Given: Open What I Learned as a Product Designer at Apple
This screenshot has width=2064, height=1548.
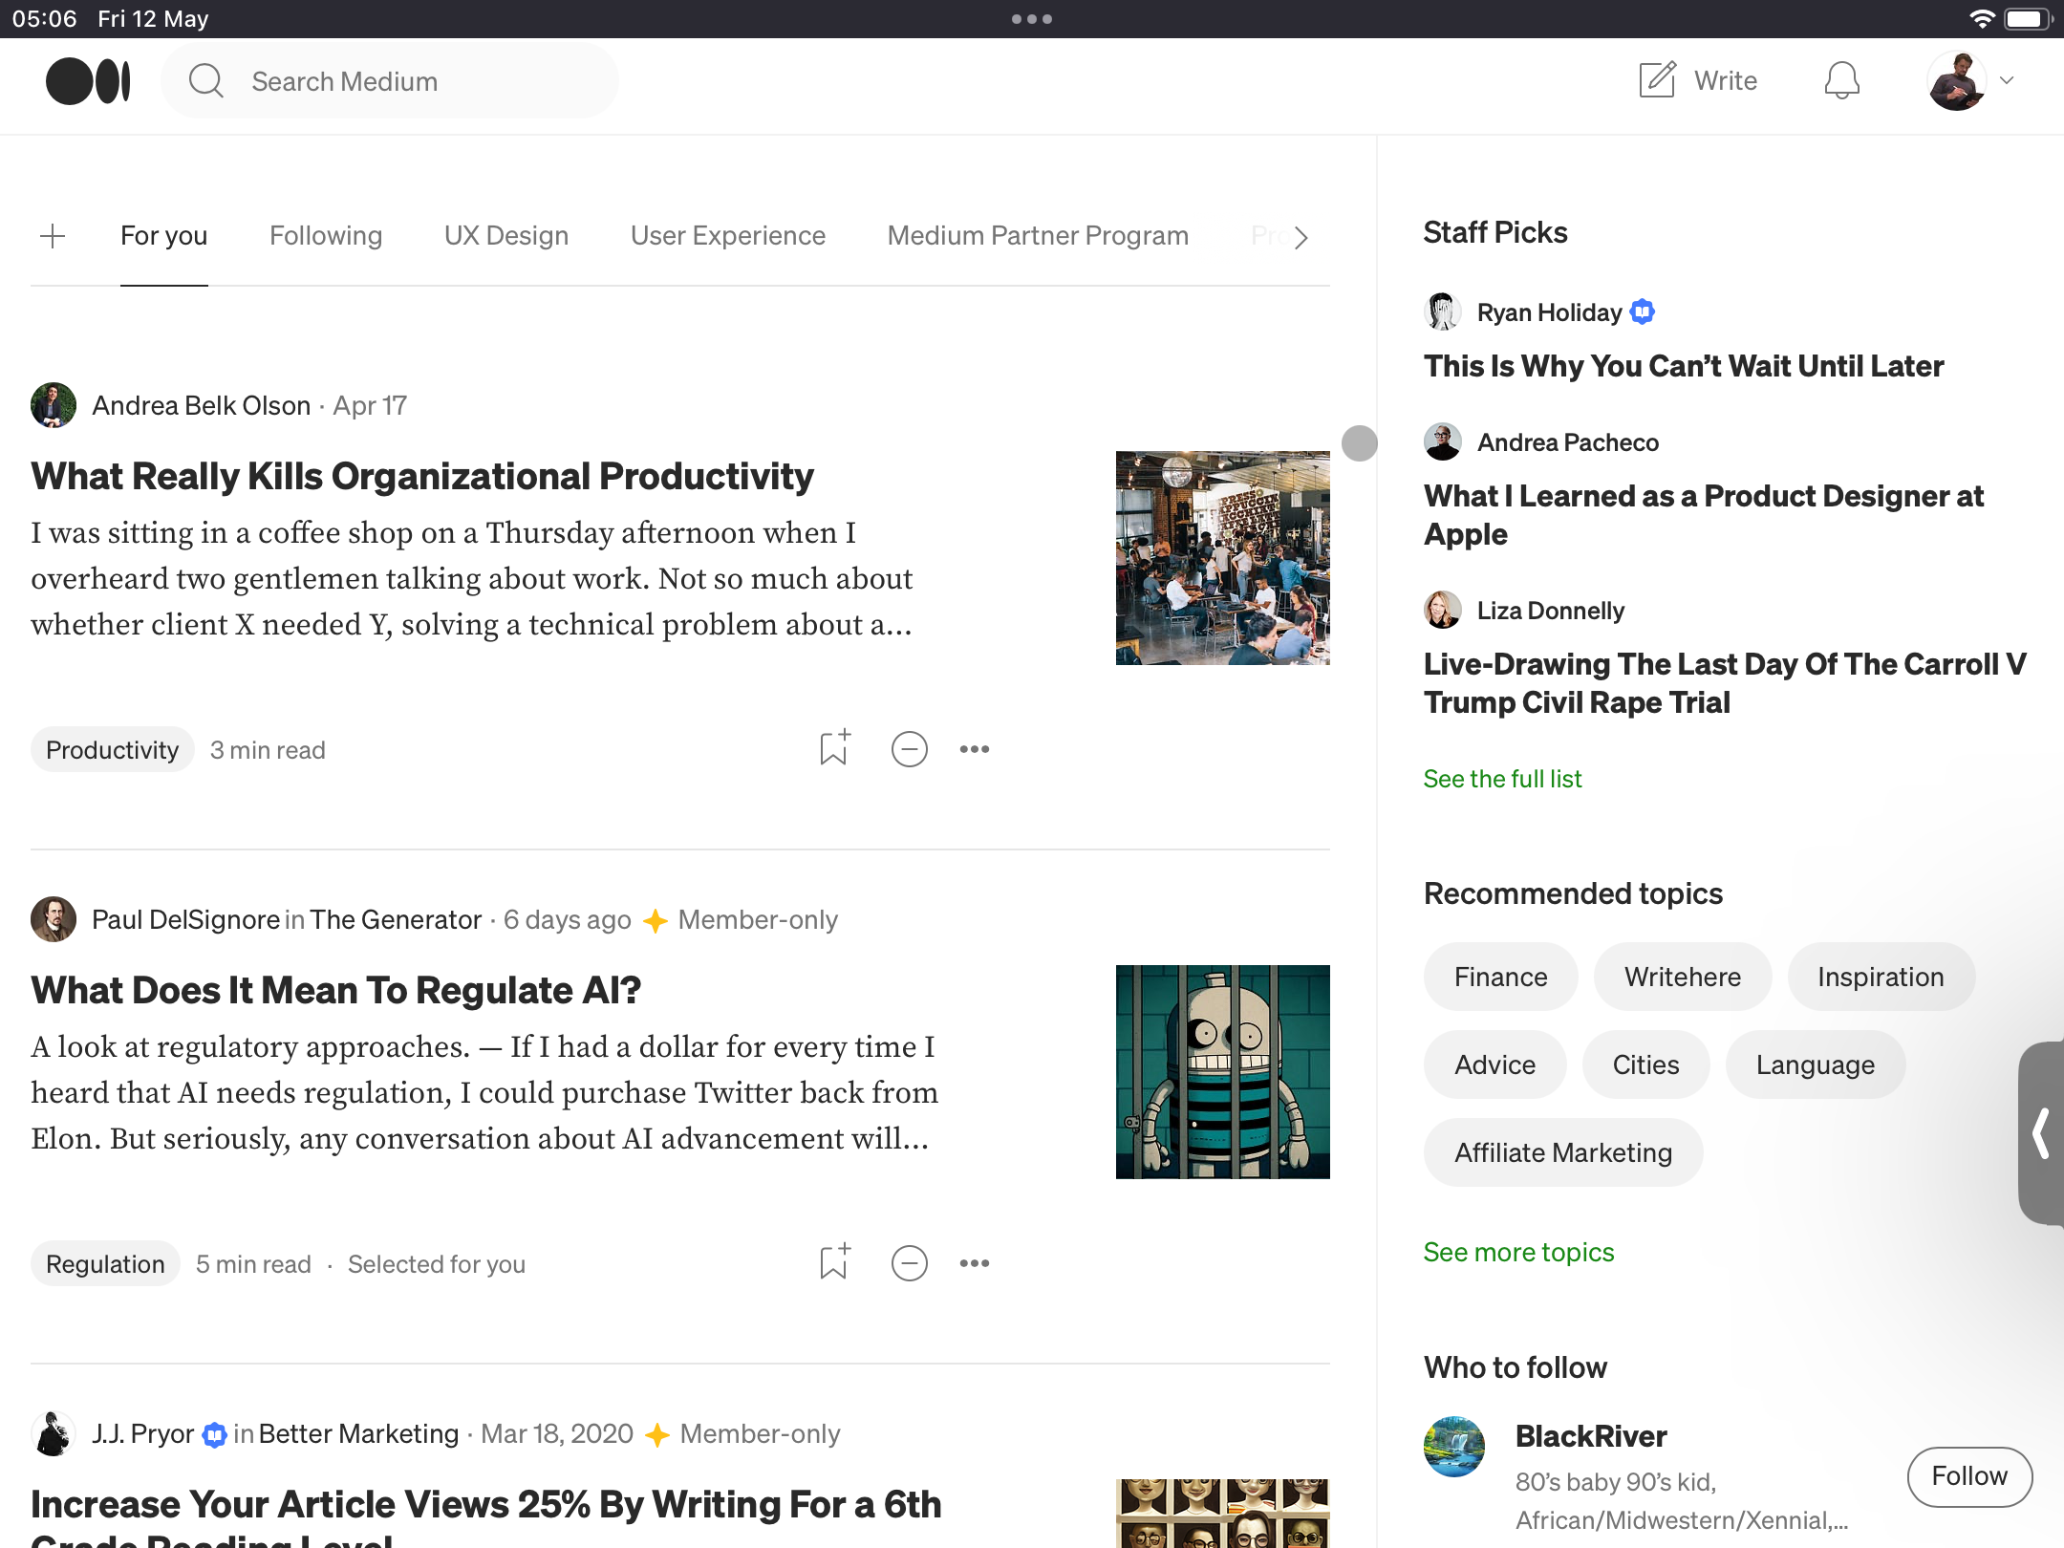Looking at the screenshot, I should tap(1704, 515).
